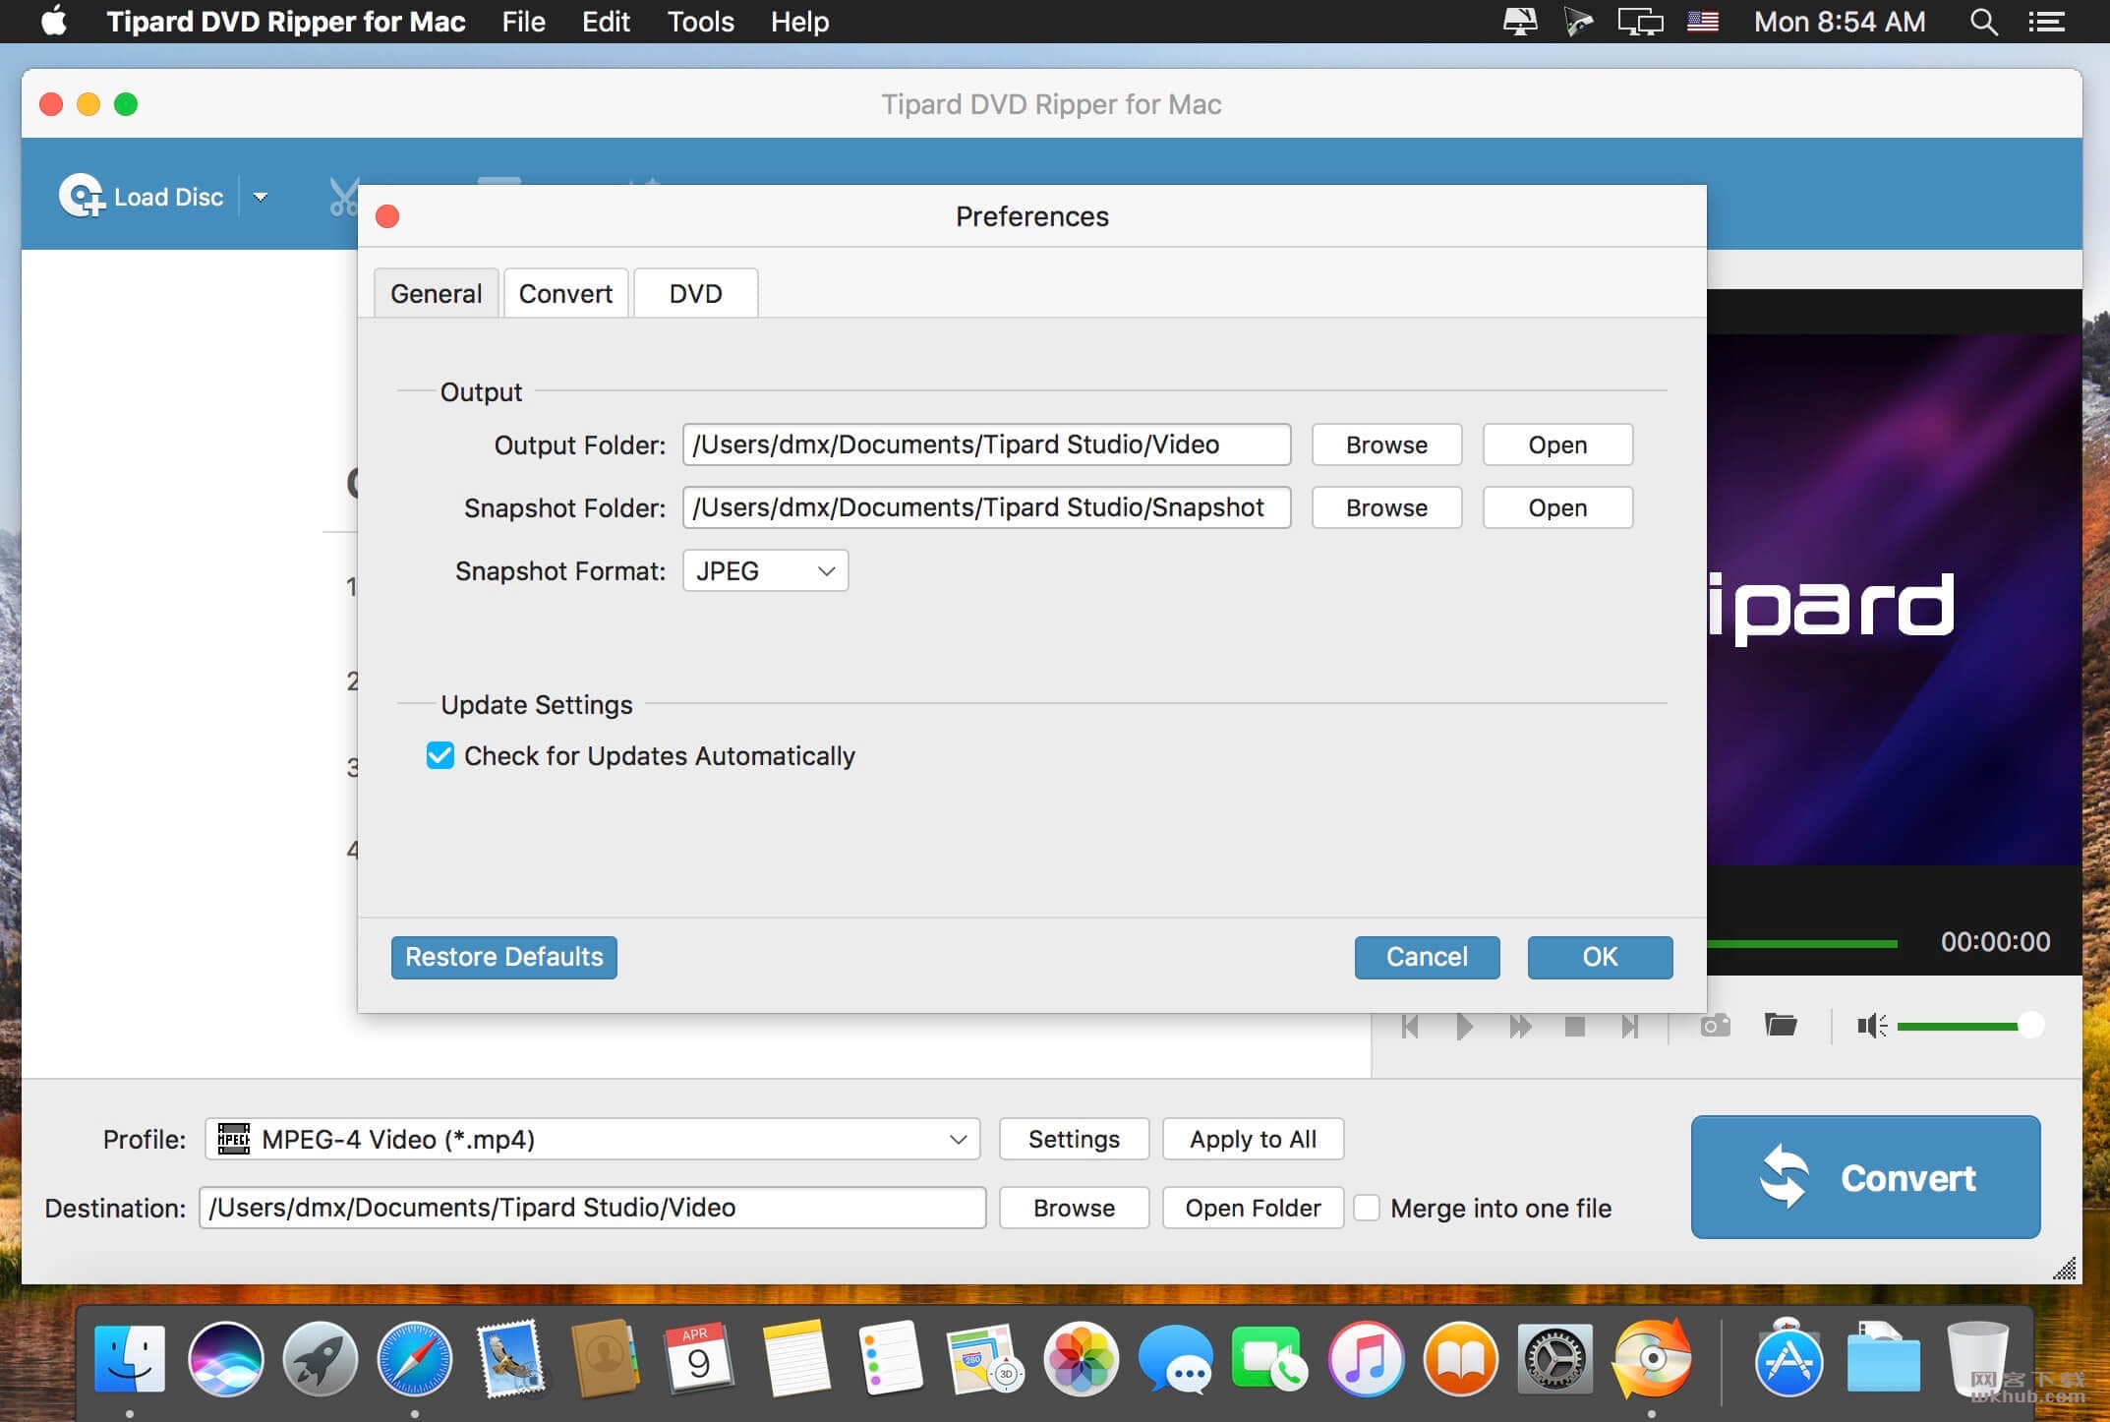Click the Play button in the player

tap(1464, 1026)
